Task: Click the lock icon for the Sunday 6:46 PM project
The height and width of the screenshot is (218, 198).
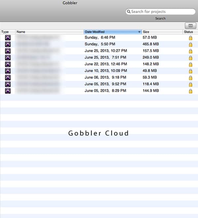Action: pyautogui.click(x=190, y=38)
